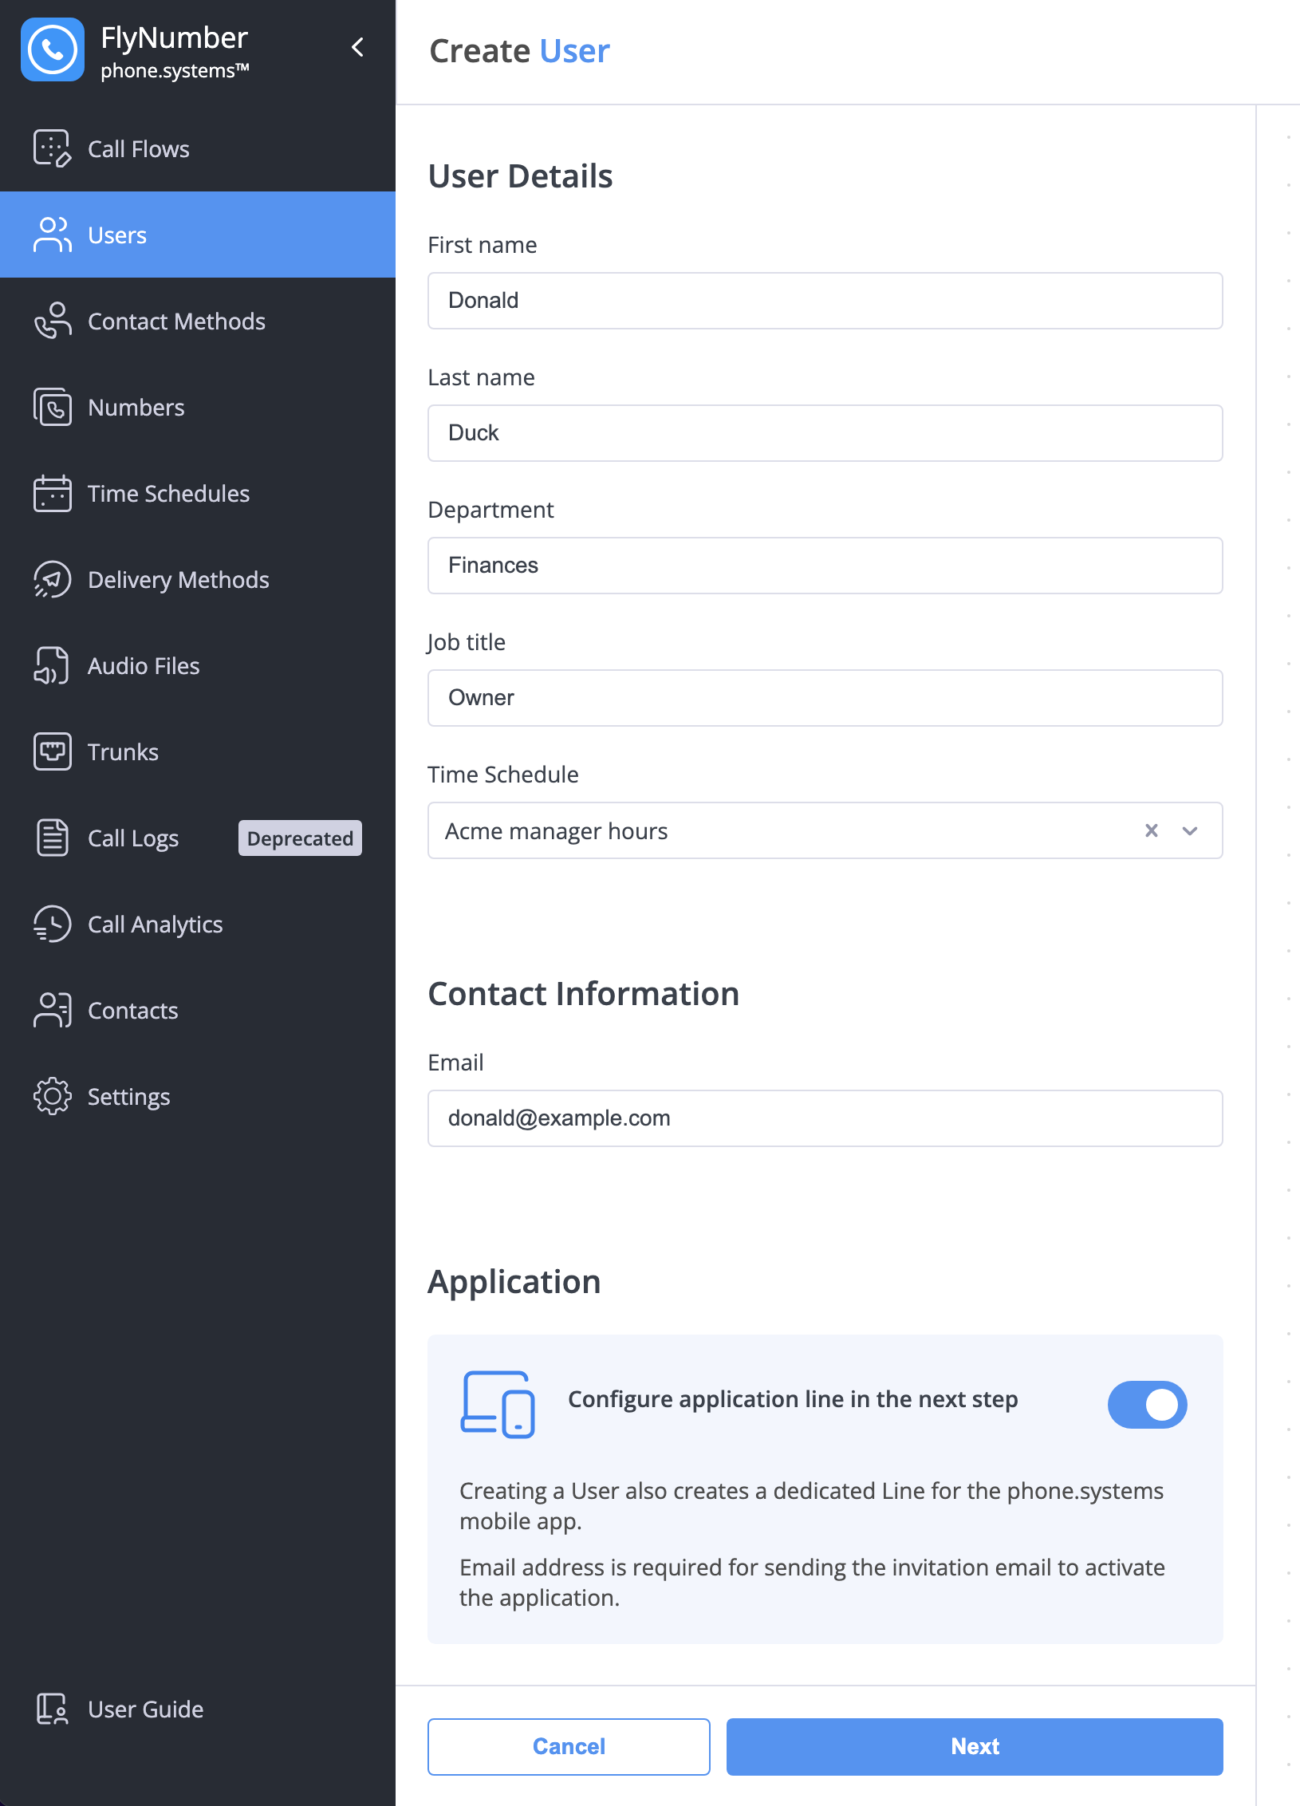Click the Contact Information heading

tap(584, 994)
